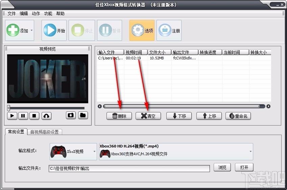Open the 注册 register button

(x=169, y=30)
